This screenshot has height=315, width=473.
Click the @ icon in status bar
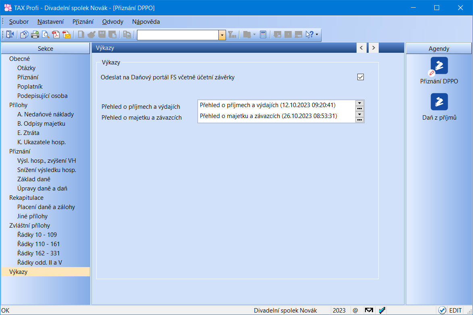coord(355,311)
